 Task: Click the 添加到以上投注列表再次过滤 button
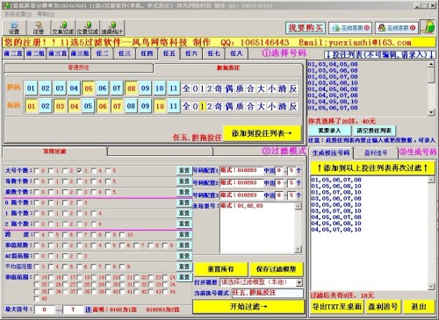[x=372, y=168]
